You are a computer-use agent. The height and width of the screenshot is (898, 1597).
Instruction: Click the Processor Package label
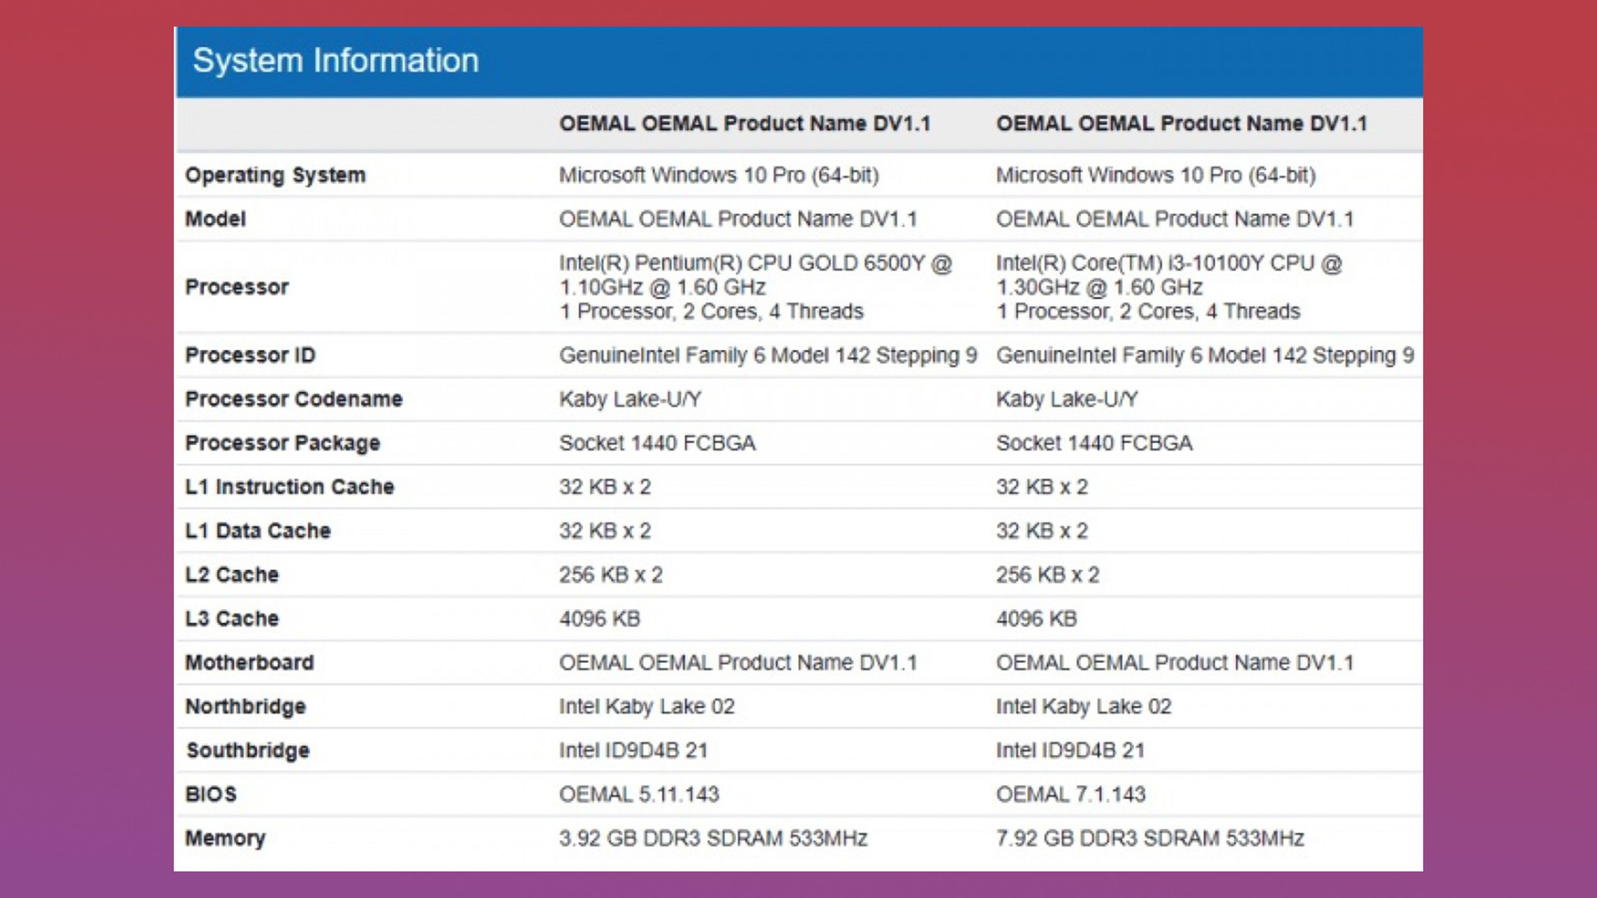[283, 443]
